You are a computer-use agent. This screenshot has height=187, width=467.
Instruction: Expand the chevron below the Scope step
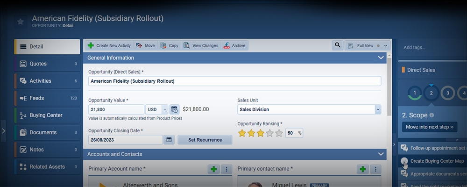(457, 140)
